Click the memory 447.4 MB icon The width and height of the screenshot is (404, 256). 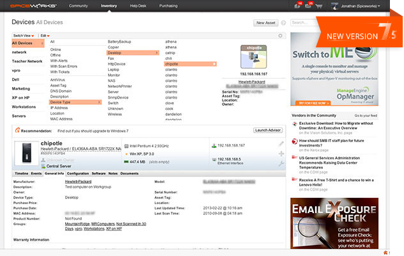(127, 162)
